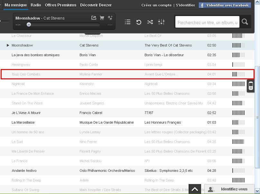Click user avatar icon near Identifiez-vous
Screen dimensions: 260x194
pyautogui.click(x=210, y=189)
